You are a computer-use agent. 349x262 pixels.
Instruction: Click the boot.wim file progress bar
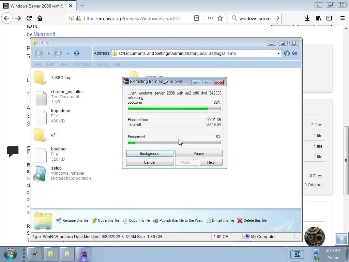pyautogui.click(x=174, y=108)
